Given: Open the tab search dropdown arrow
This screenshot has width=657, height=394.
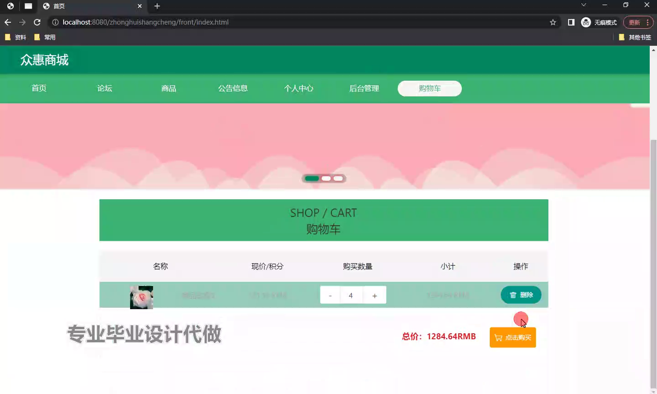Looking at the screenshot, I should (x=583, y=5).
